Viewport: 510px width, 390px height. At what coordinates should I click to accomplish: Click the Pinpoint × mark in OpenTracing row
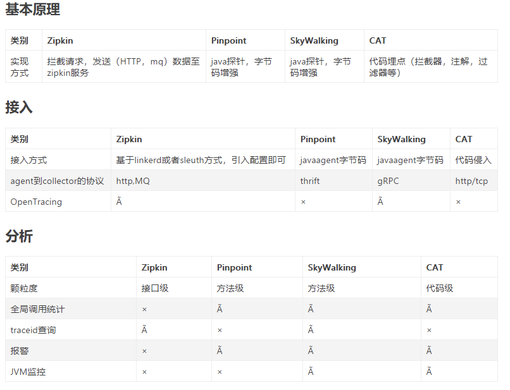(x=303, y=202)
